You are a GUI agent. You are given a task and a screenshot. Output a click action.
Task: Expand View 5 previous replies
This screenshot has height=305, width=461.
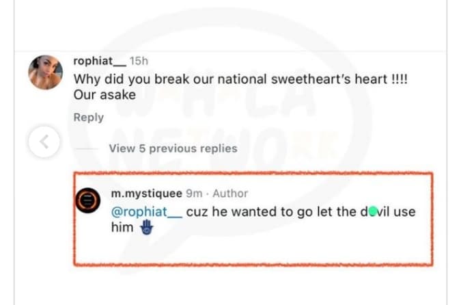(x=173, y=148)
